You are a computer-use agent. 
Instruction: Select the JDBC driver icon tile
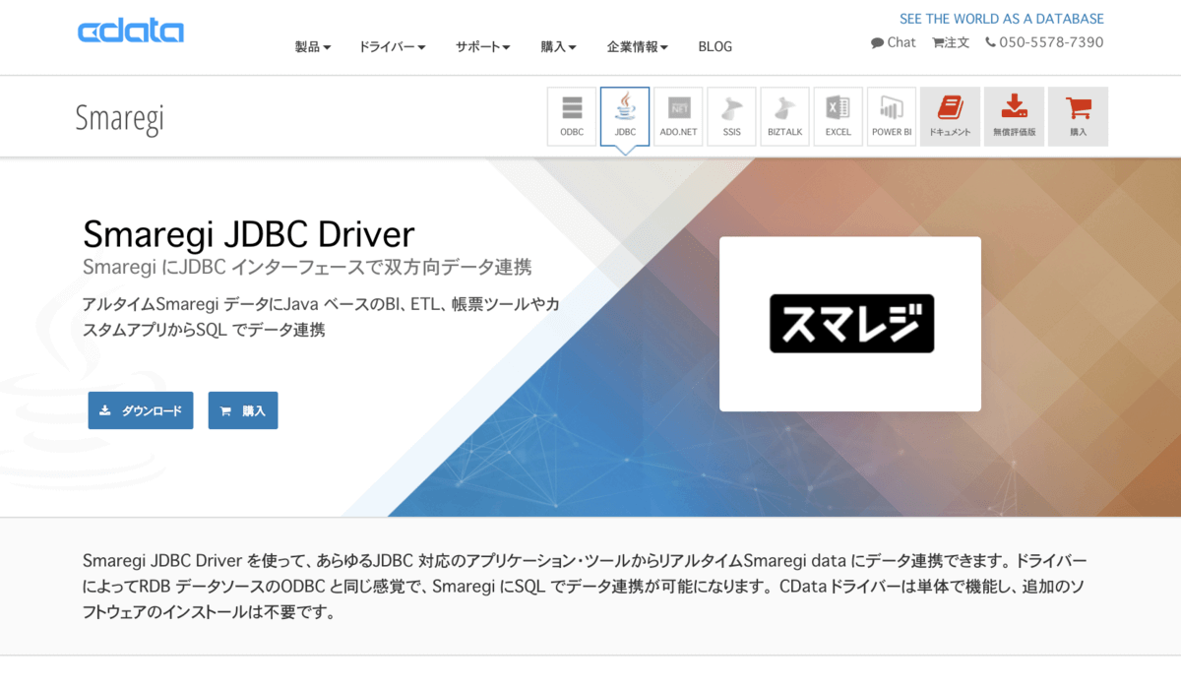(x=625, y=116)
